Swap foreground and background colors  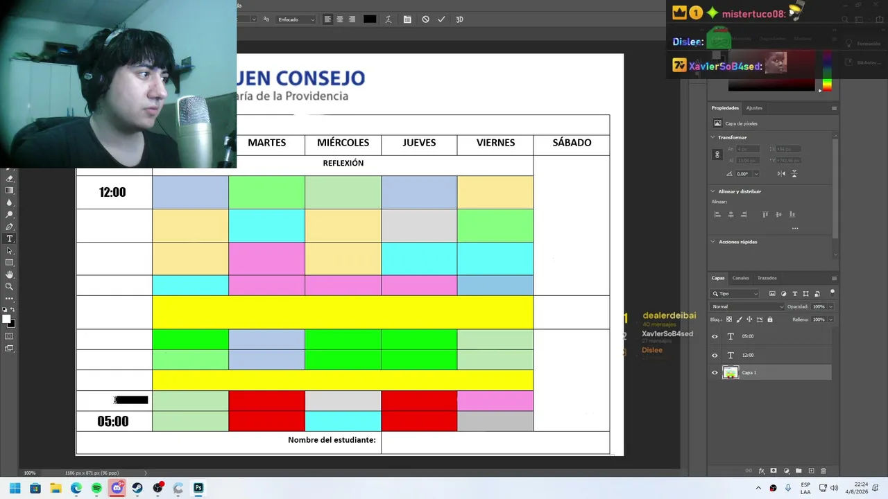pyautogui.click(x=13, y=310)
